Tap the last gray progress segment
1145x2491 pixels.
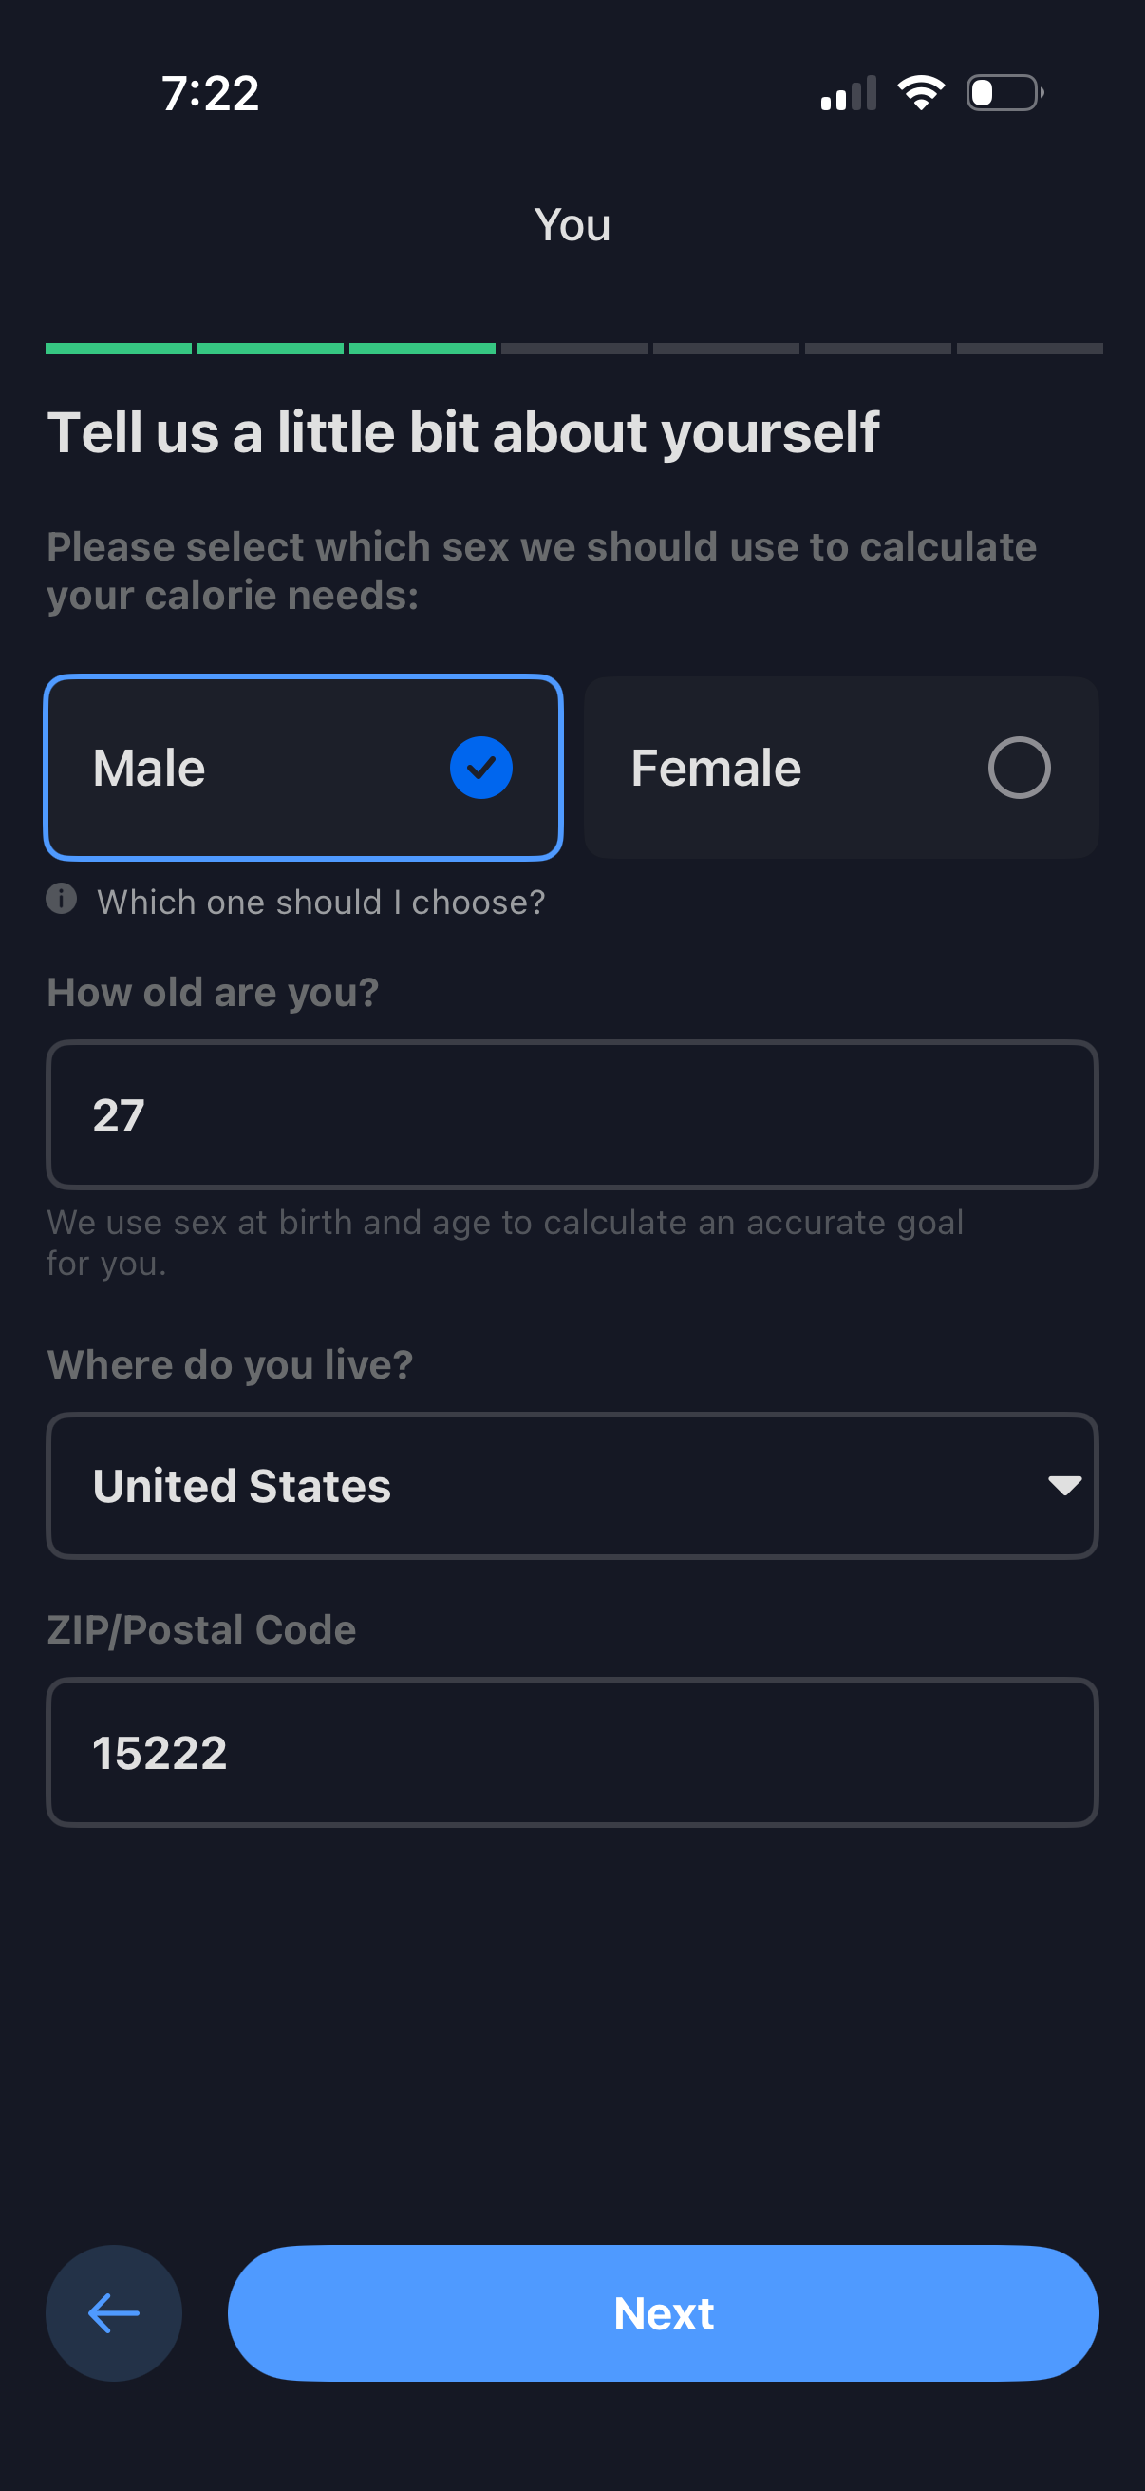(1029, 349)
